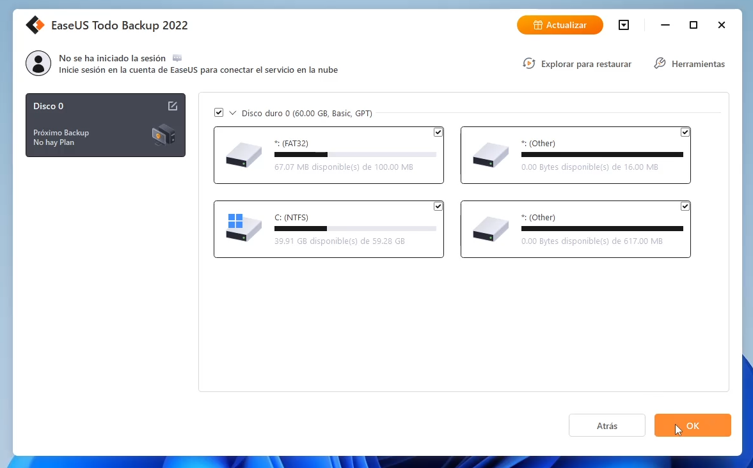Viewport: 753px width, 468px height.
Task: Confirm selection with the OK button
Action: pyautogui.click(x=692, y=425)
